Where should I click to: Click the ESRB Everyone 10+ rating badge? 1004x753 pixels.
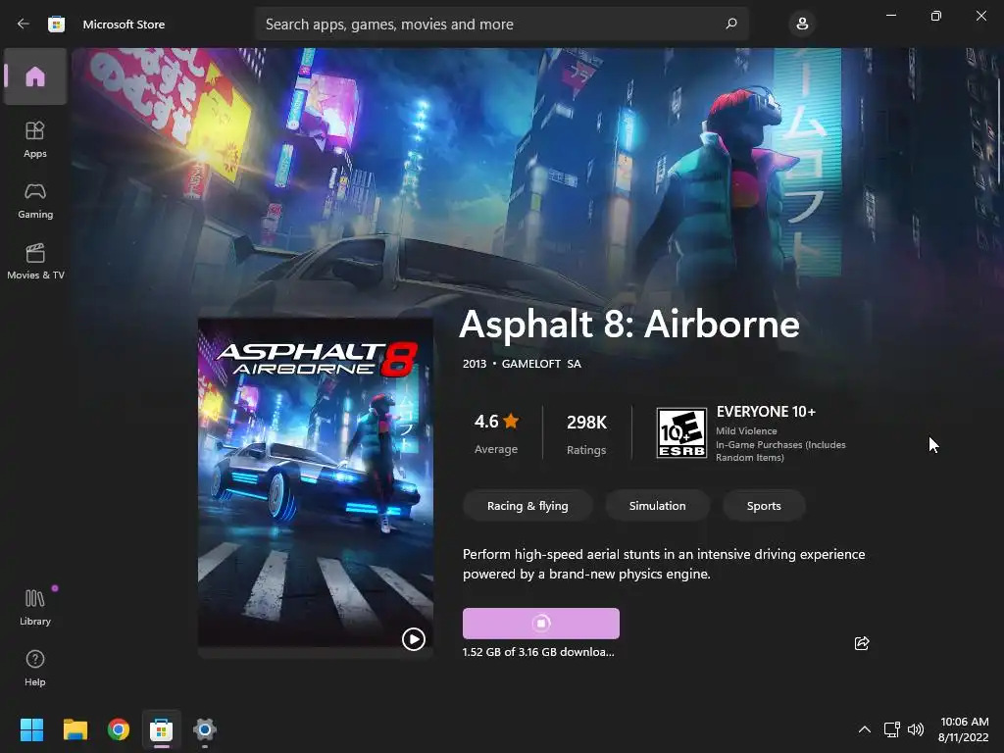click(x=681, y=432)
